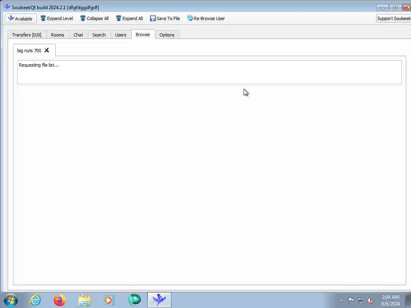
Task: Click Expand Level in the toolbar
Action: [x=57, y=18]
